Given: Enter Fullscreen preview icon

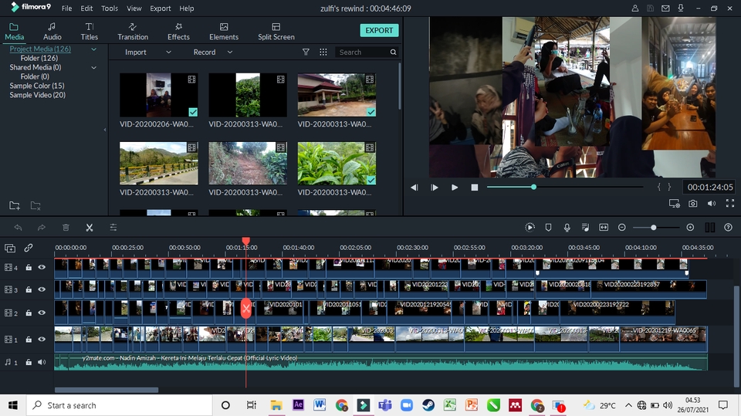Looking at the screenshot, I should point(730,203).
